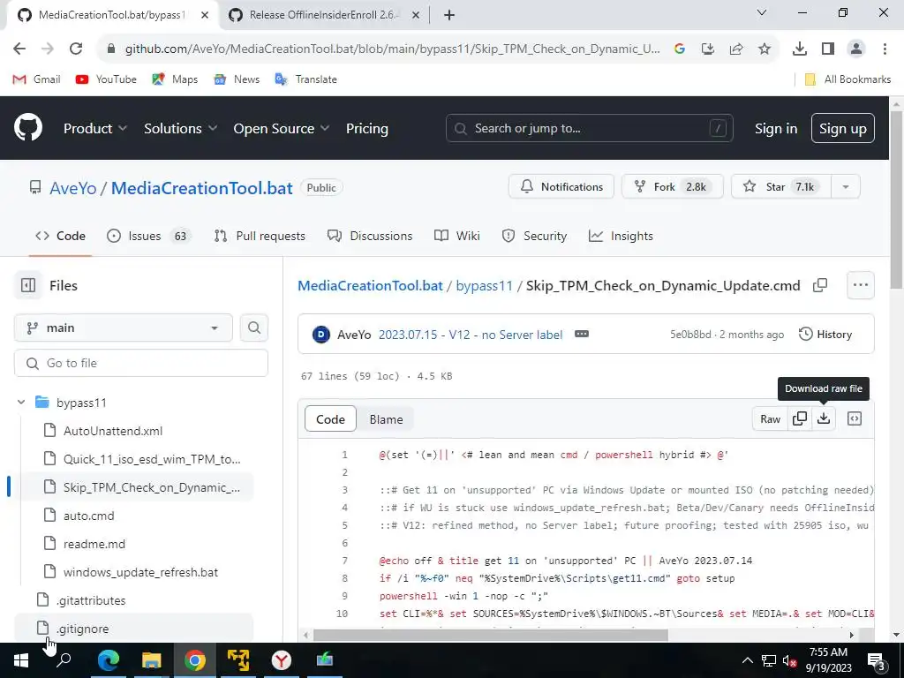Bookmark this page star icon

(765, 49)
